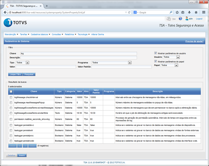Image resolution: width=209 pixels, height=166 pixels.
Task: Select the logMessage.checkInterval row checkbox
Action: (x=11, y=97)
